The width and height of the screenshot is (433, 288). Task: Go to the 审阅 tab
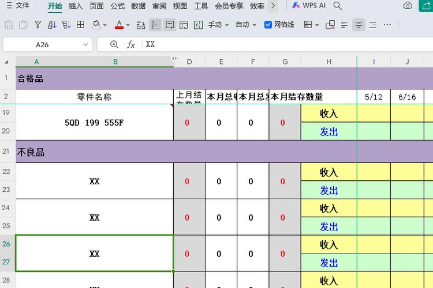tap(159, 6)
